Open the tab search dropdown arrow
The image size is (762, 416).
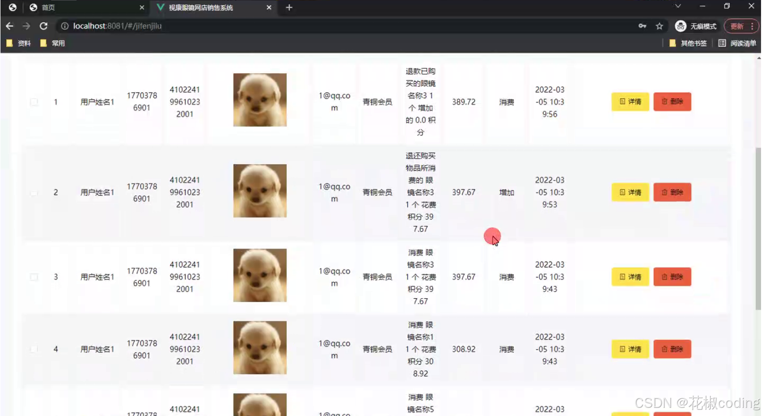coord(678,6)
